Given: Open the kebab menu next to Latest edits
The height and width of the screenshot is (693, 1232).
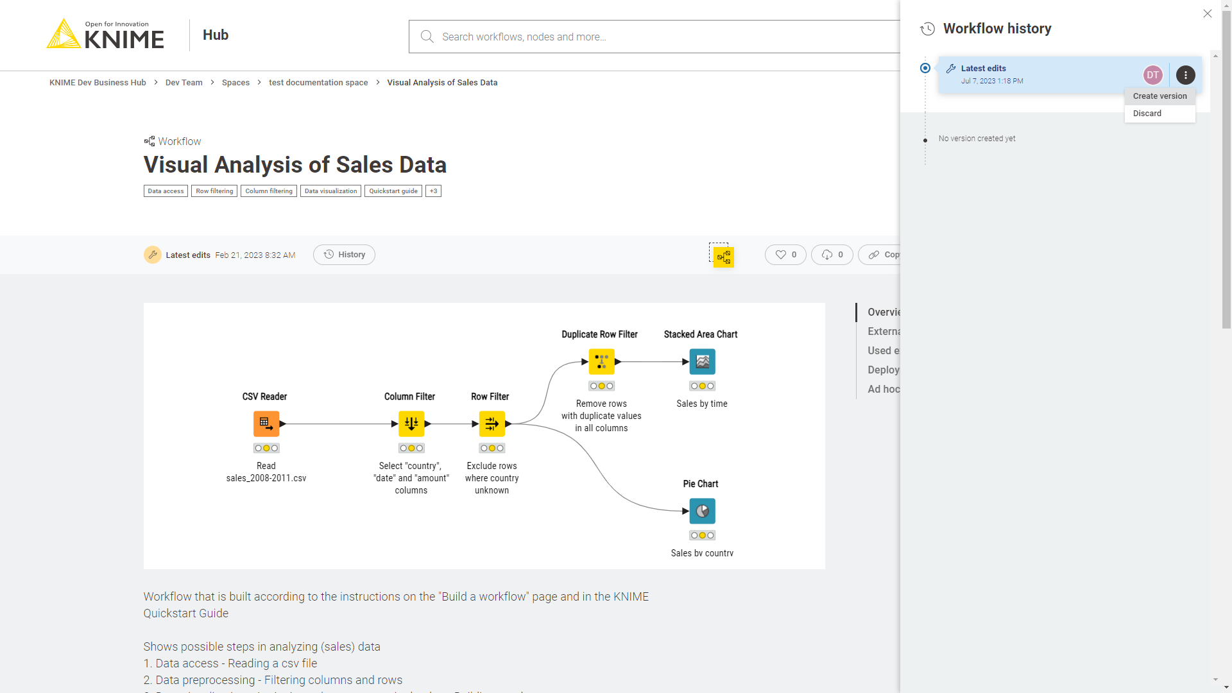Looking at the screenshot, I should 1185,75.
